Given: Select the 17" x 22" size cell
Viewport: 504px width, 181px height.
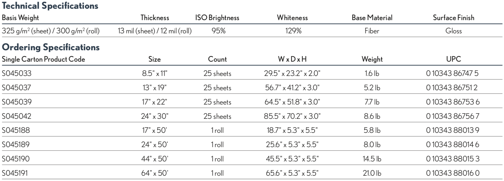Looking at the screenshot, I should (x=155, y=102).
